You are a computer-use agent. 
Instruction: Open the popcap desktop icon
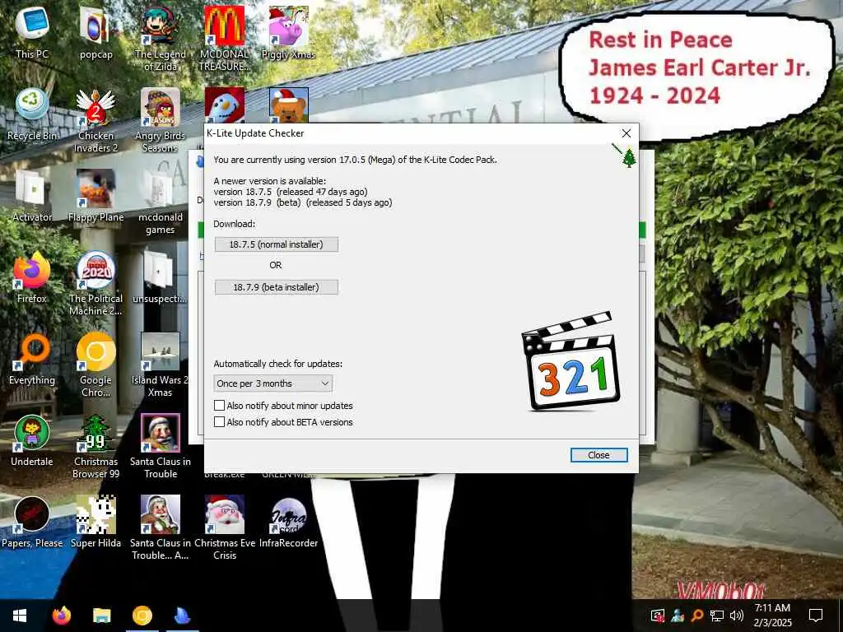pos(95,32)
